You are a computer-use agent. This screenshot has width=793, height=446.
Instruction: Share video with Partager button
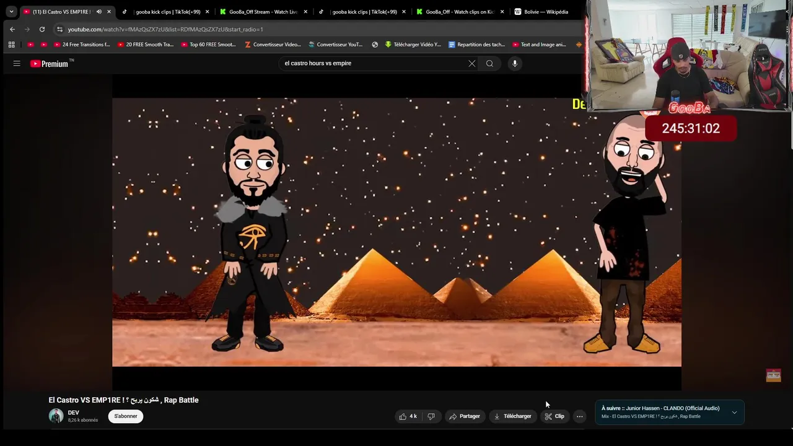click(x=465, y=416)
